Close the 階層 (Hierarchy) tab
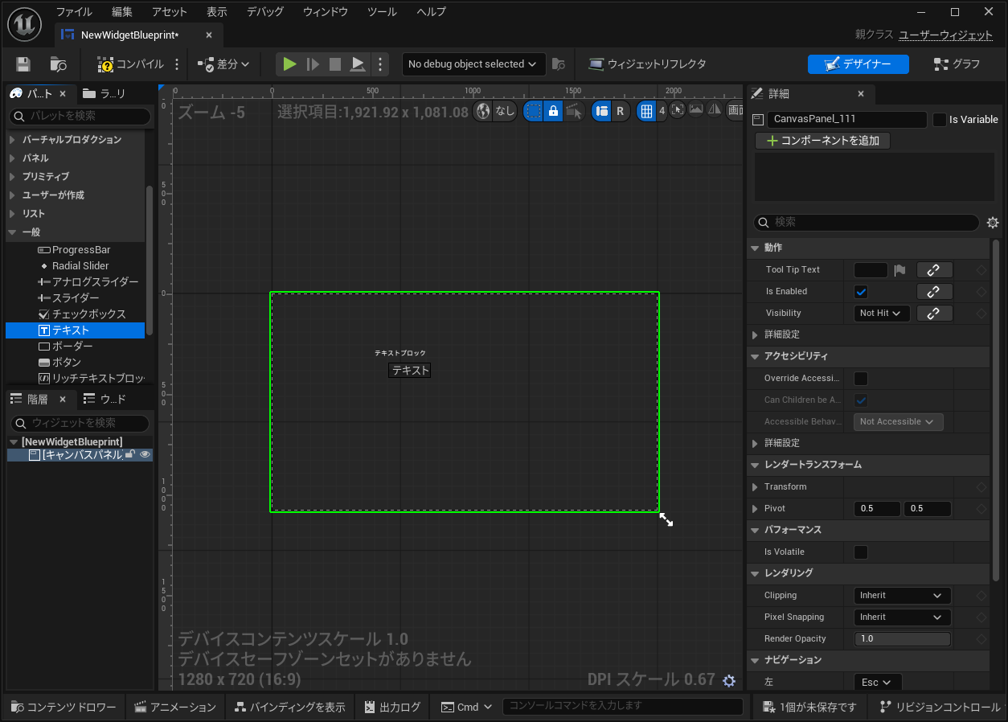Screen dimensions: 1008x722 [x=63, y=400]
